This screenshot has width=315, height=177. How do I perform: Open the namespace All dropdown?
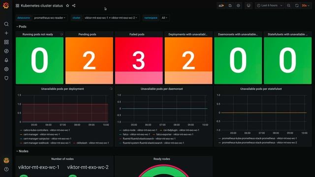(164, 18)
